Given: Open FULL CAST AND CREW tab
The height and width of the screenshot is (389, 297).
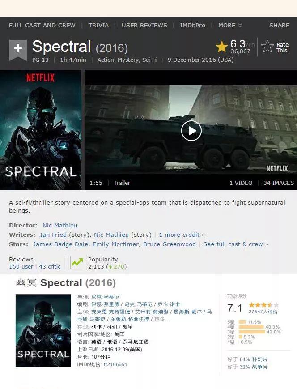Looking at the screenshot, I should coord(42,26).
